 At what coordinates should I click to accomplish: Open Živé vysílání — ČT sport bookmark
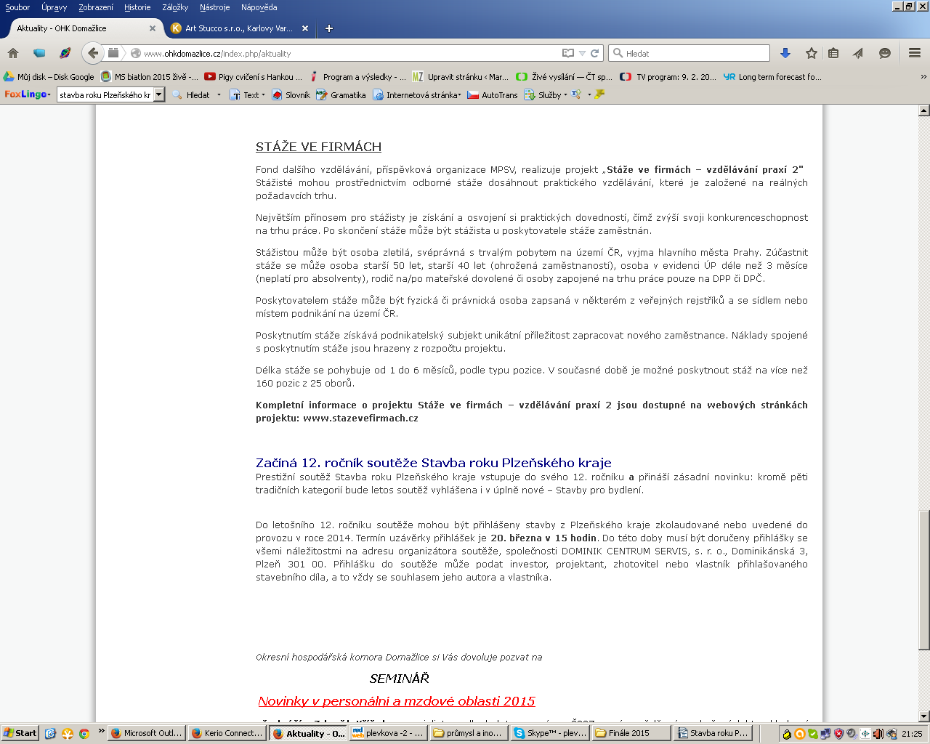[x=565, y=76]
